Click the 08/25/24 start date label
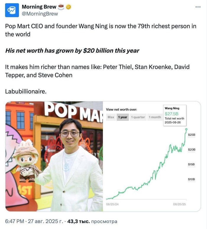Screen dimensions: 207x229 point(112,204)
